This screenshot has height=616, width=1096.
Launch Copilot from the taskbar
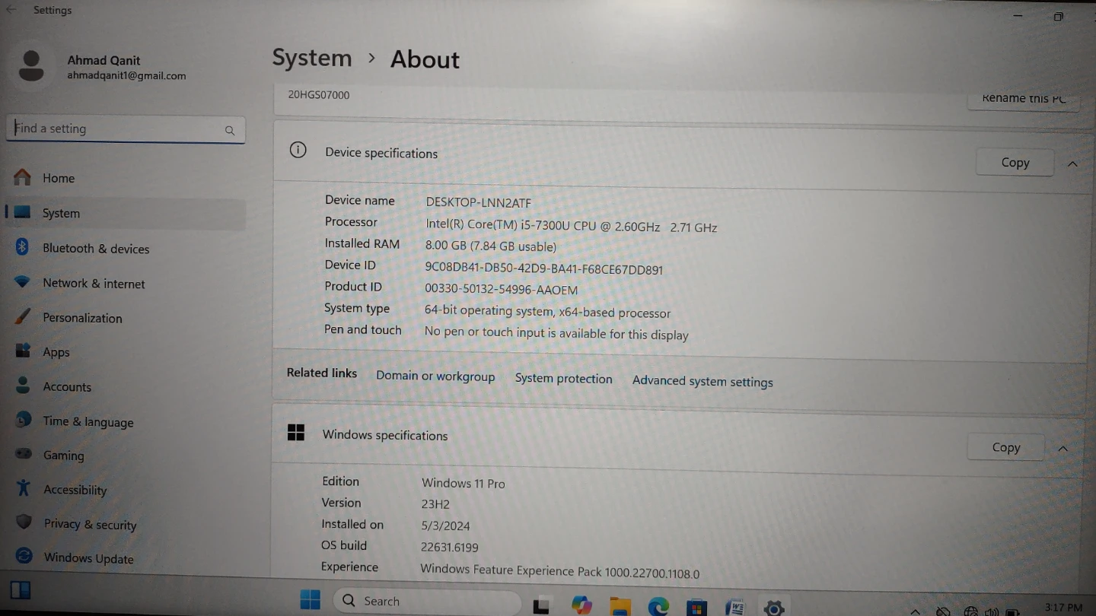(582, 605)
